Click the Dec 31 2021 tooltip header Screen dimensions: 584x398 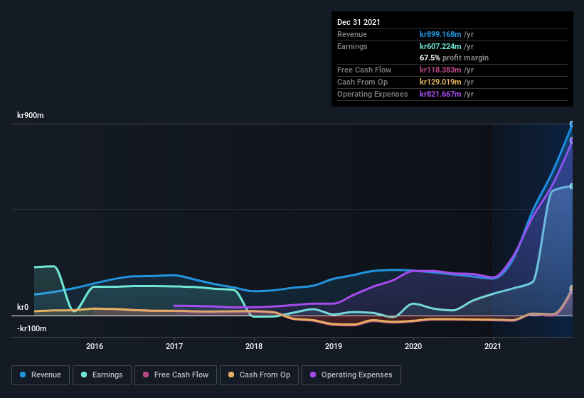coord(359,22)
